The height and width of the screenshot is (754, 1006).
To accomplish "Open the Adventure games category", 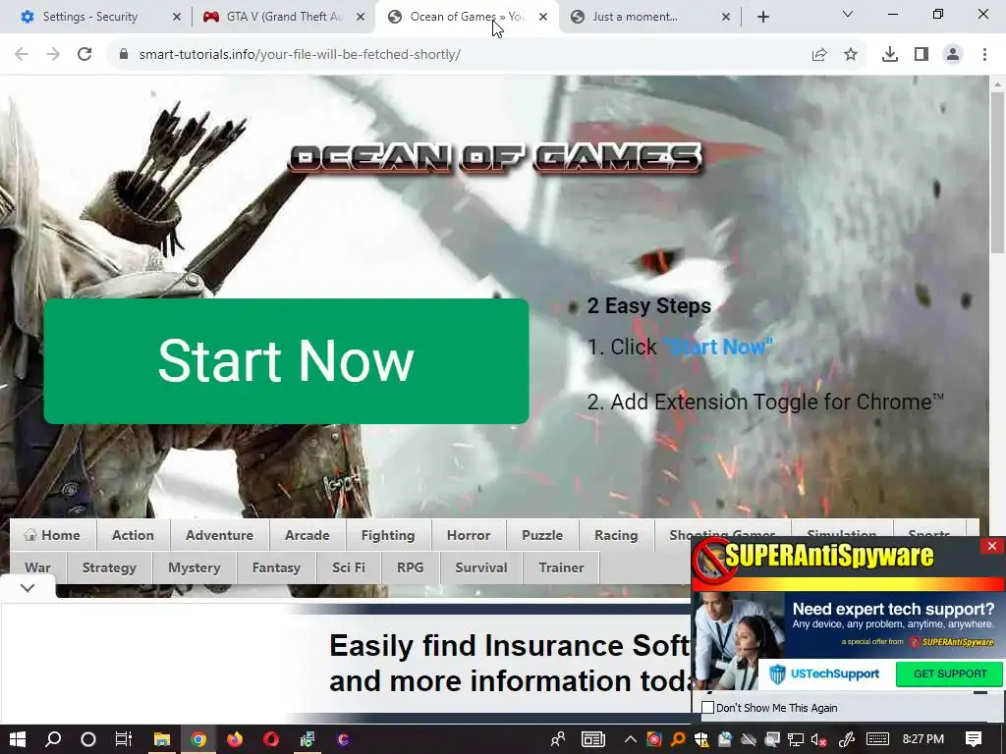I will click(x=219, y=535).
